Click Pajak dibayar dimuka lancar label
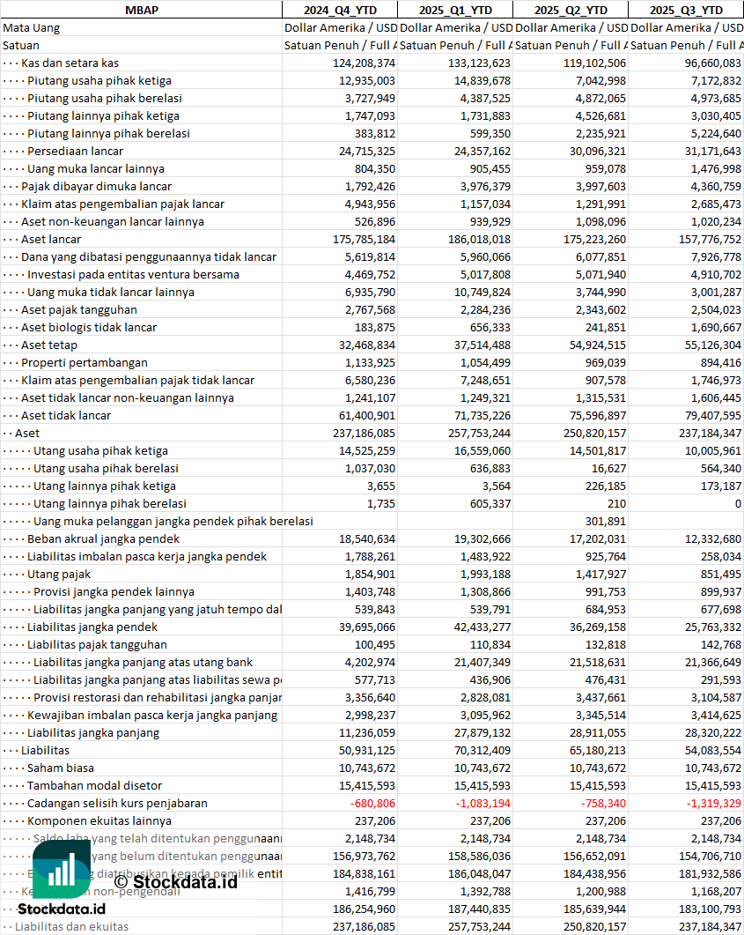Viewport: 744px width, 935px height. click(96, 186)
